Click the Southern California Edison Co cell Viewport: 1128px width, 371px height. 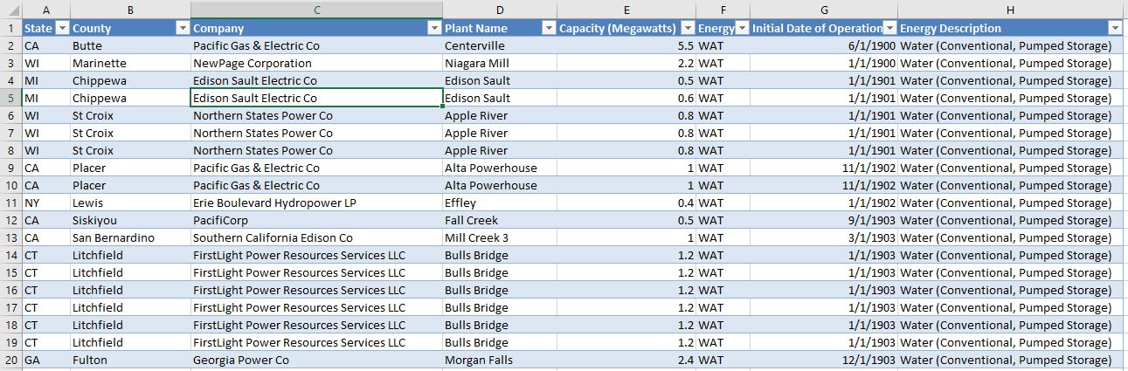click(x=317, y=237)
